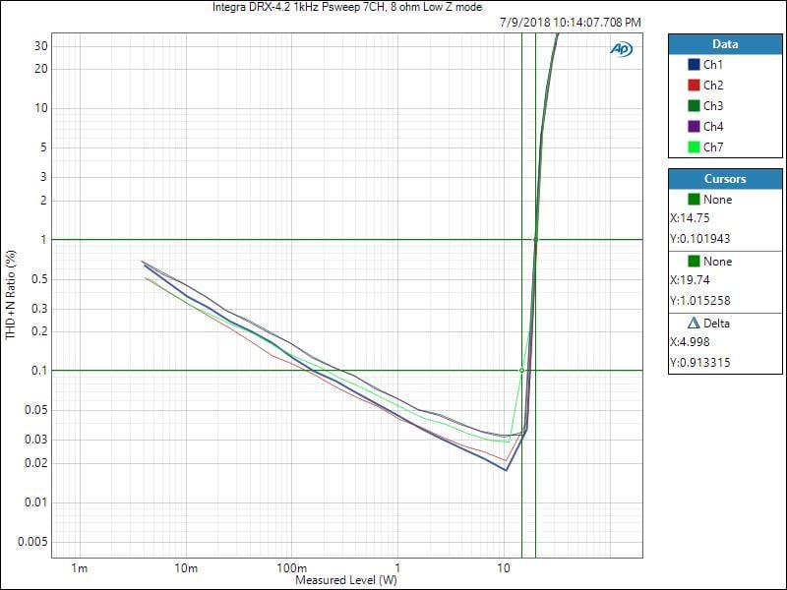Click the Measured Level (W) axis label
The width and height of the screenshot is (787, 590).
click(x=346, y=580)
